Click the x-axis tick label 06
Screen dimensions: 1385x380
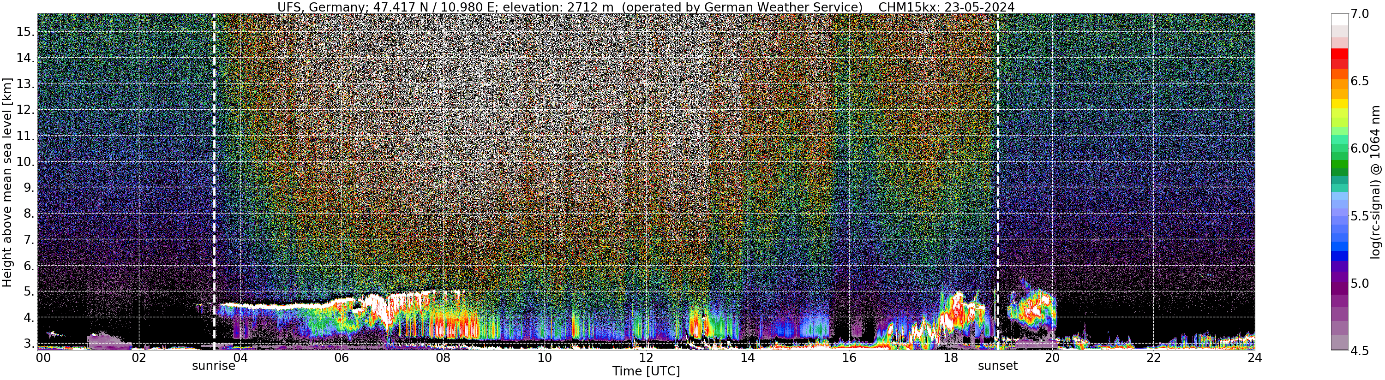coord(342,358)
